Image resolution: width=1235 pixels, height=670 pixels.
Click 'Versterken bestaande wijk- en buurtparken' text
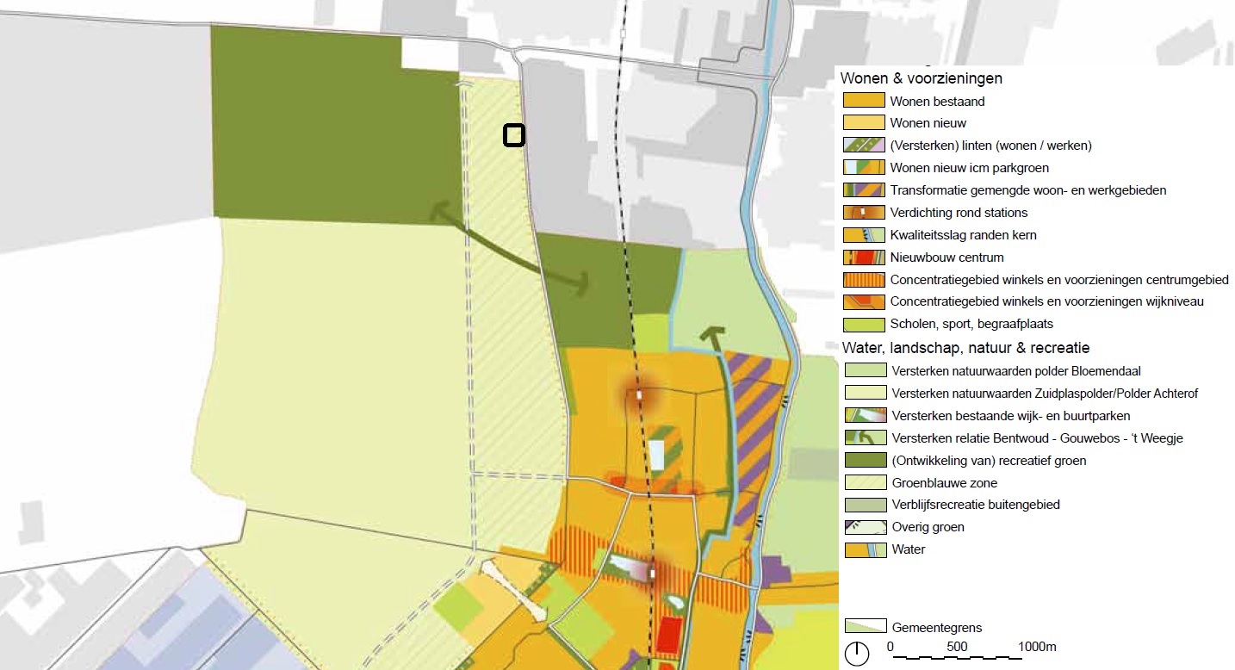(x=1011, y=416)
